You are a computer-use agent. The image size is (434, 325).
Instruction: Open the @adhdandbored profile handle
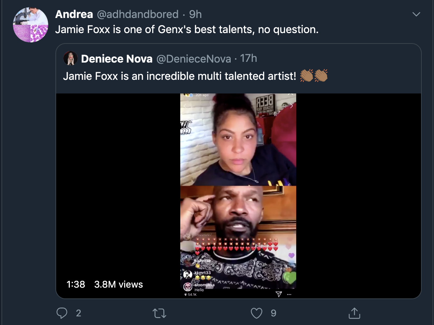(138, 14)
